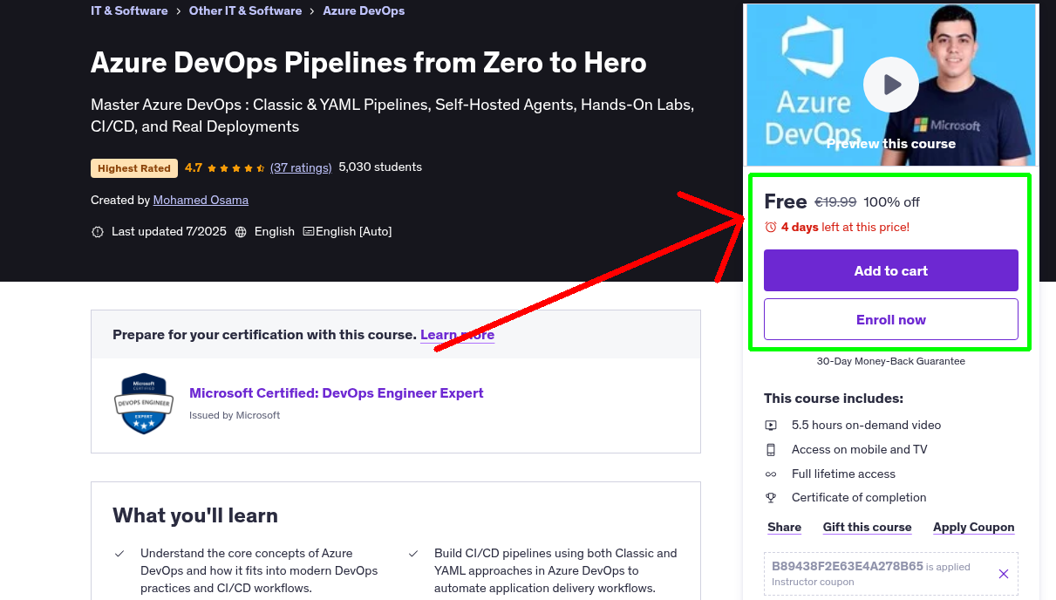Click the 5,030 students text
This screenshot has width=1056, height=600.
click(x=380, y=167)
